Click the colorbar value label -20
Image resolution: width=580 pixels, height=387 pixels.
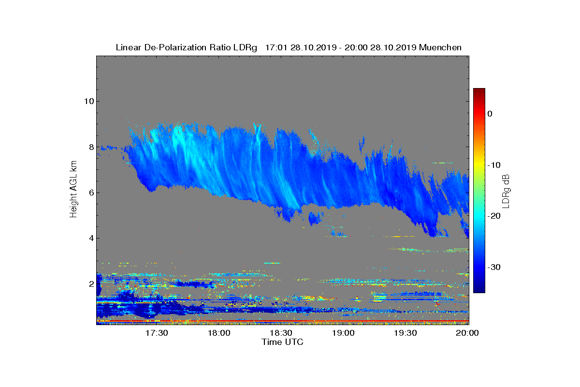tap(494, 216)
